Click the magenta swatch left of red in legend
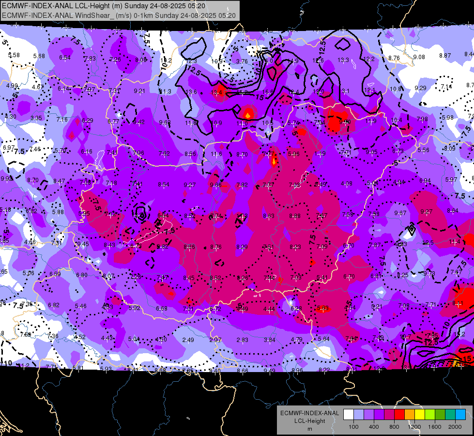Image resolution: width=474 pixels, height=436 pixels. [389, 415]
